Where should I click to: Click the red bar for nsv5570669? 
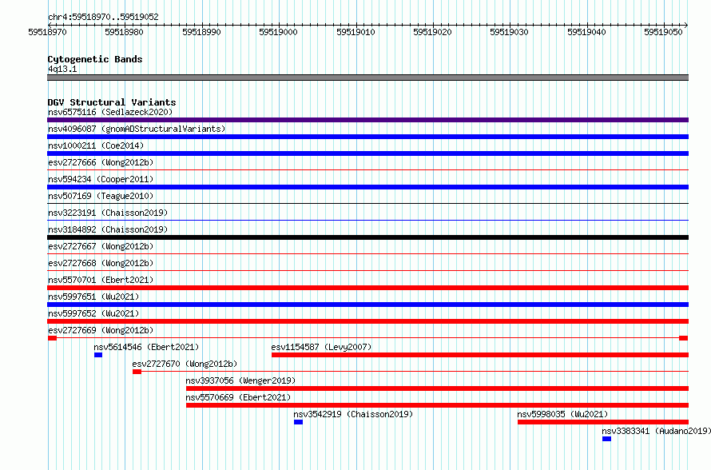[x=438, y=405]
